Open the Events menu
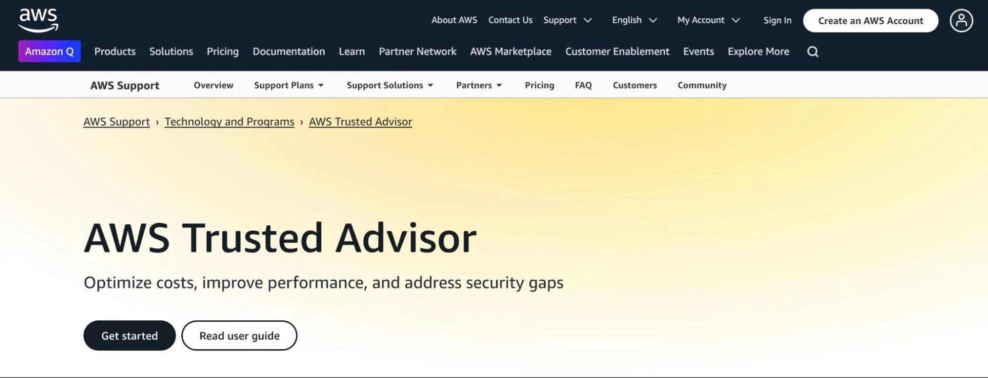988x378 pixels. click(698, 51)
